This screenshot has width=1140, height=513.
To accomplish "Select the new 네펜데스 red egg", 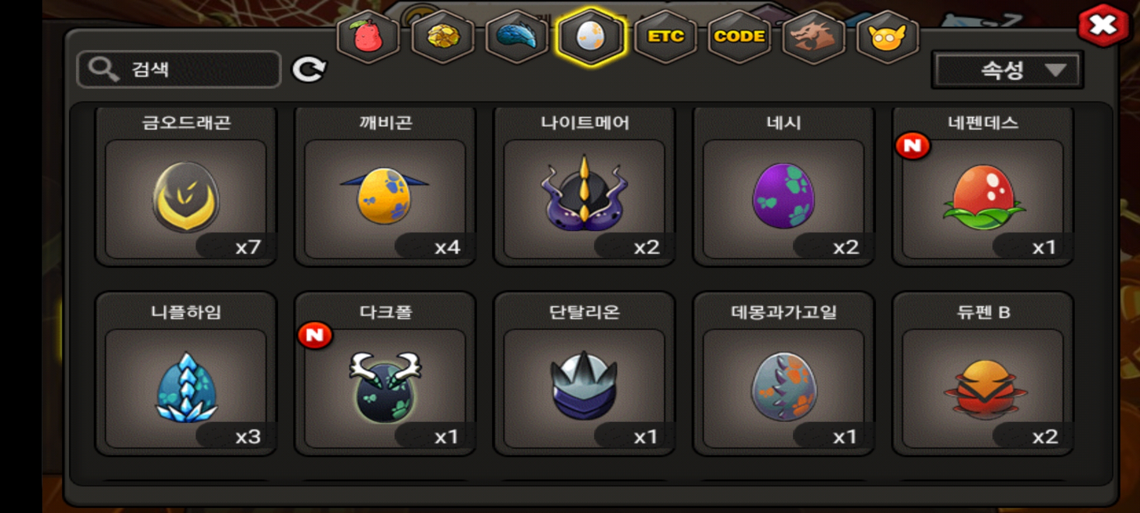I will point(983,187).
